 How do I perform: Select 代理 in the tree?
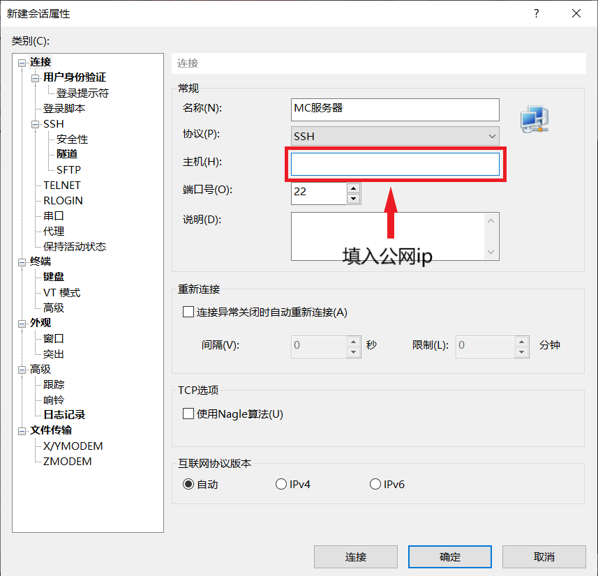coord(54,231)
